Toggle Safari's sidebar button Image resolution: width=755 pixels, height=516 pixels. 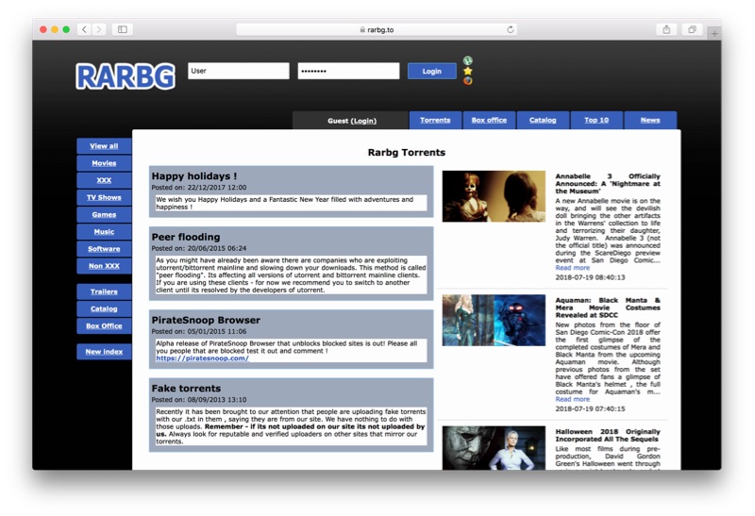point(123,30)
